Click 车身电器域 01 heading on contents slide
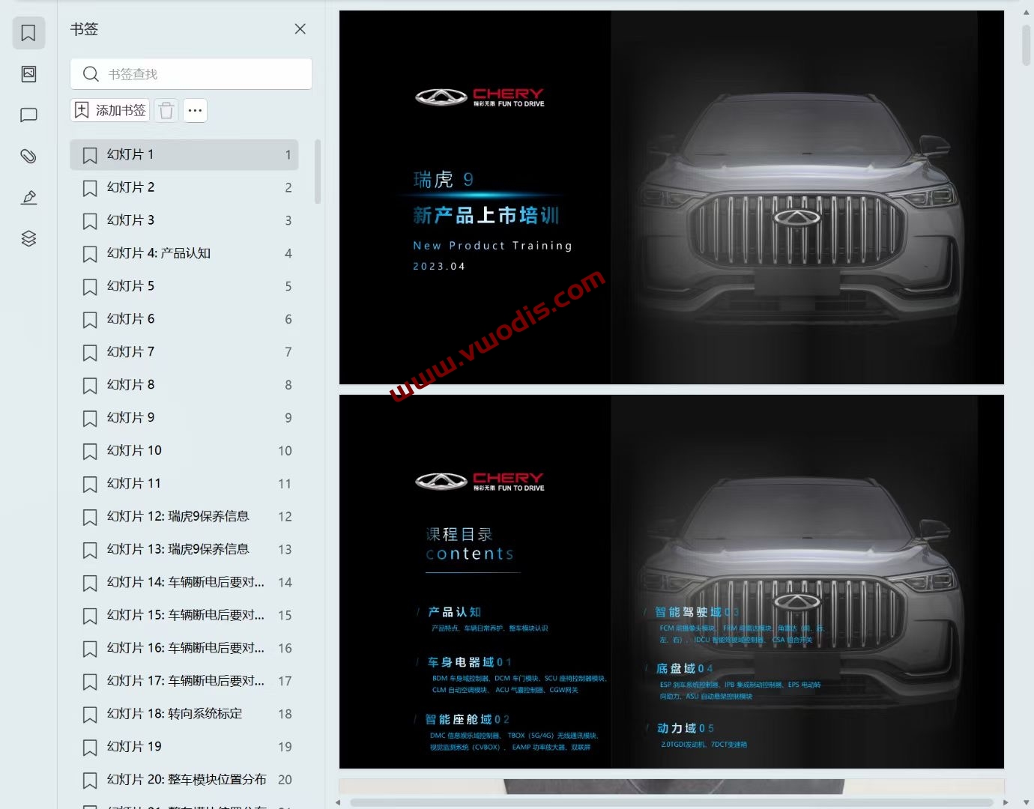This screenshot has width=1034, height=809. point(469,662)
